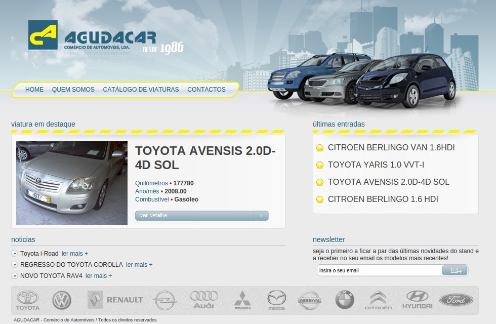
Task: Open the CONTACTOS menu item
Action: [206, 90]
